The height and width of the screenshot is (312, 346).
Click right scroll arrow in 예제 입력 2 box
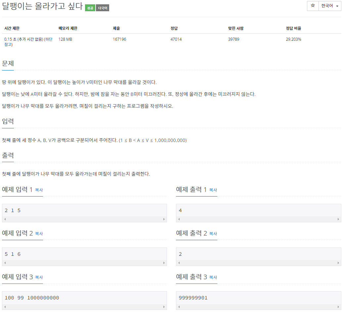tap(164, 263)
